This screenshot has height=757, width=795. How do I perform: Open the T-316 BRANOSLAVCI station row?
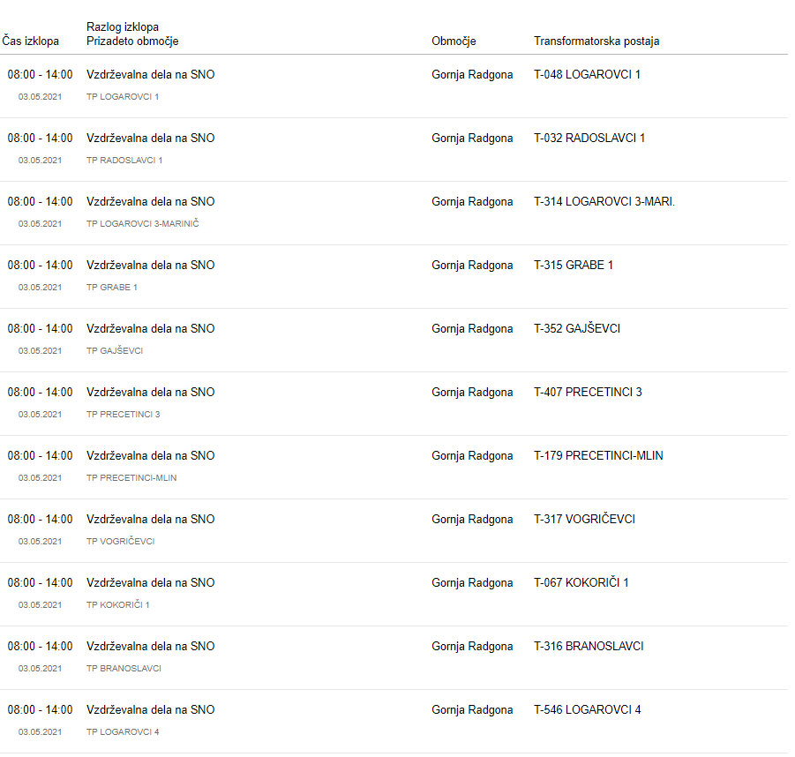coord(589,647)
